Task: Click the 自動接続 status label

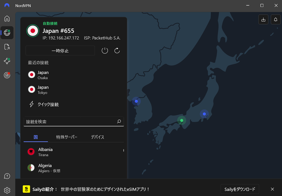Action: coord(50,23)
